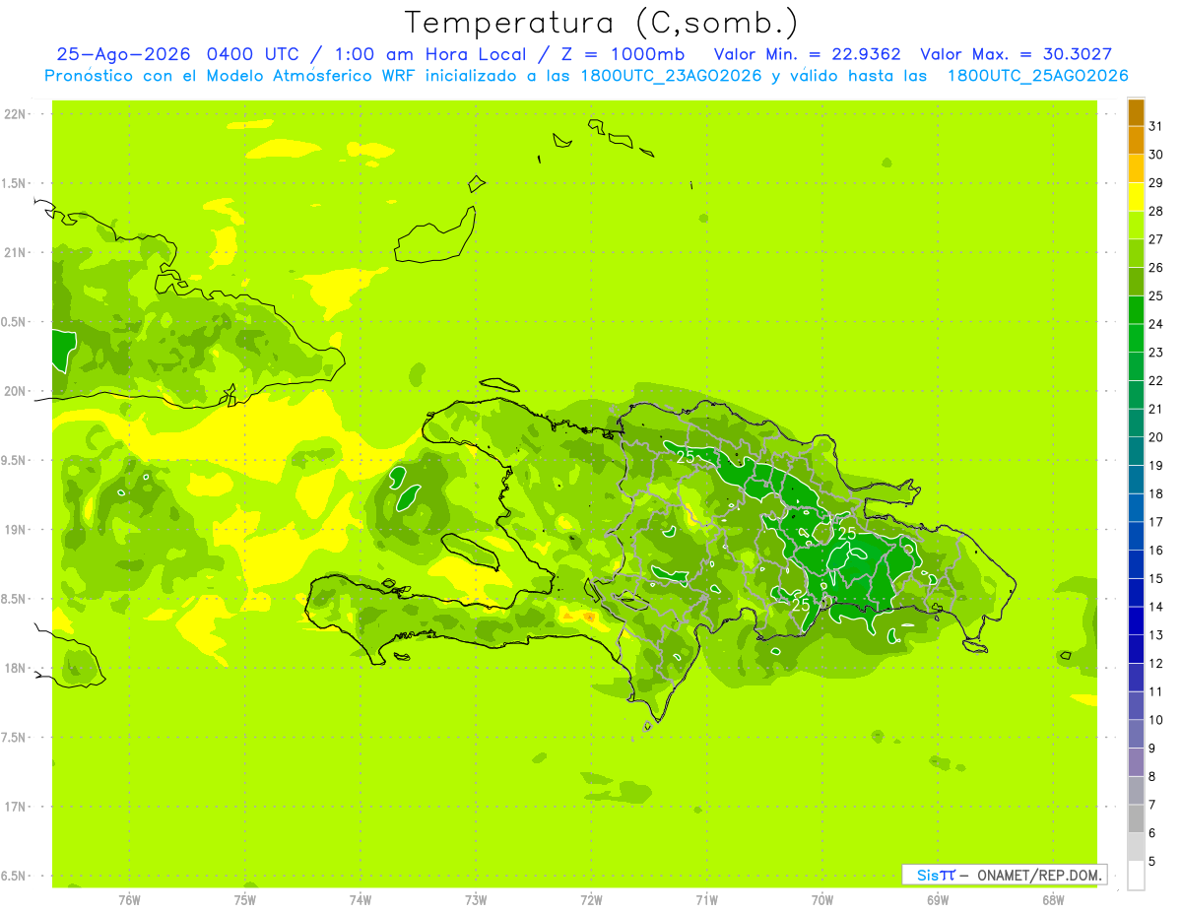
Task: Select the white legend band below 5
Action: click(1136, 876)
